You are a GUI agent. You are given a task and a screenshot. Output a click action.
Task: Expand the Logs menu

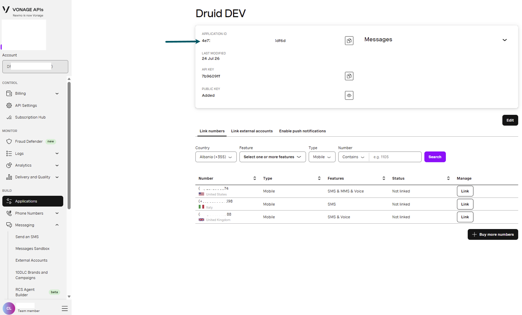(x=33, y=154)
